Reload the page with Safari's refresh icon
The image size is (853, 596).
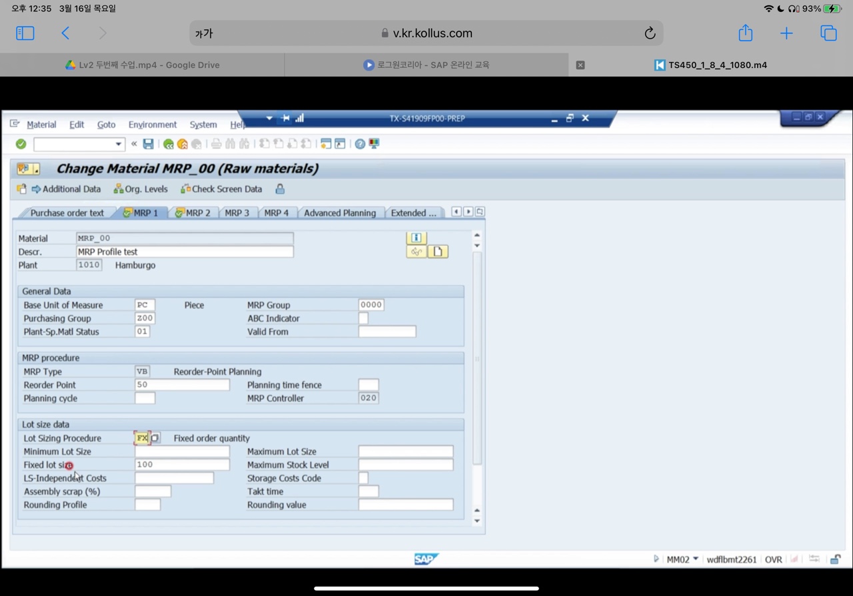[650, 33]
